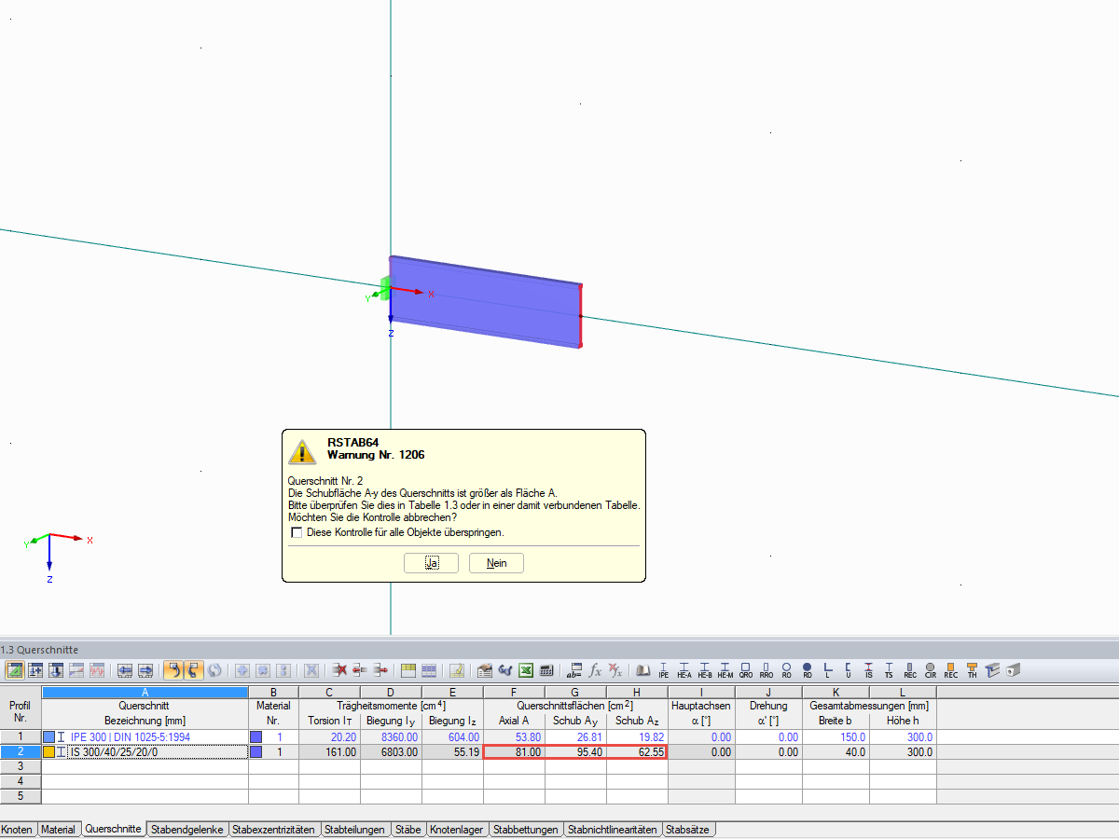Switch to the Material tab
The image size is (1119, 839).
(x=58, y=829)
